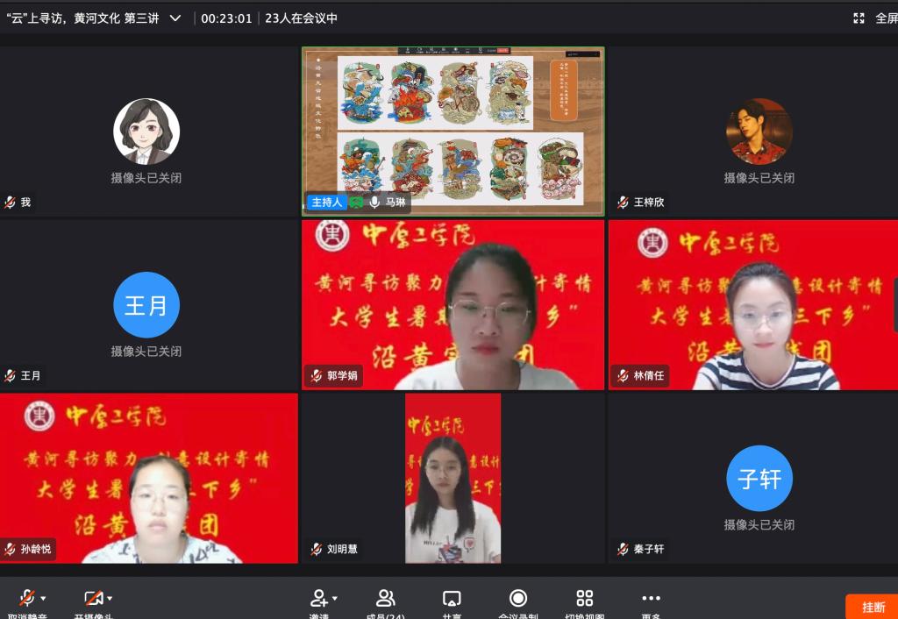The width and height of the screenshot is (898, 619).
Task: Unmute microphone with the 取消静音 icon
Action: [27, 598]
